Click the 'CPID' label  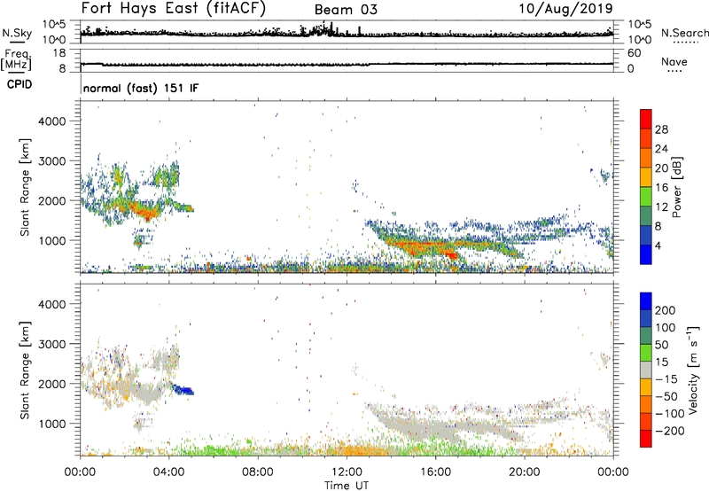19,84
